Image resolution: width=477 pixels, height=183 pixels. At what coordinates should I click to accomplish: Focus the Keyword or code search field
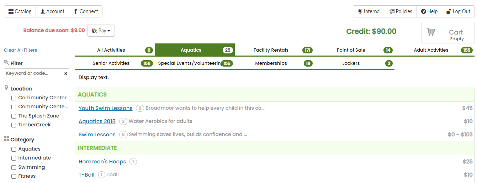pyautogui.click(x=34, y=73)
